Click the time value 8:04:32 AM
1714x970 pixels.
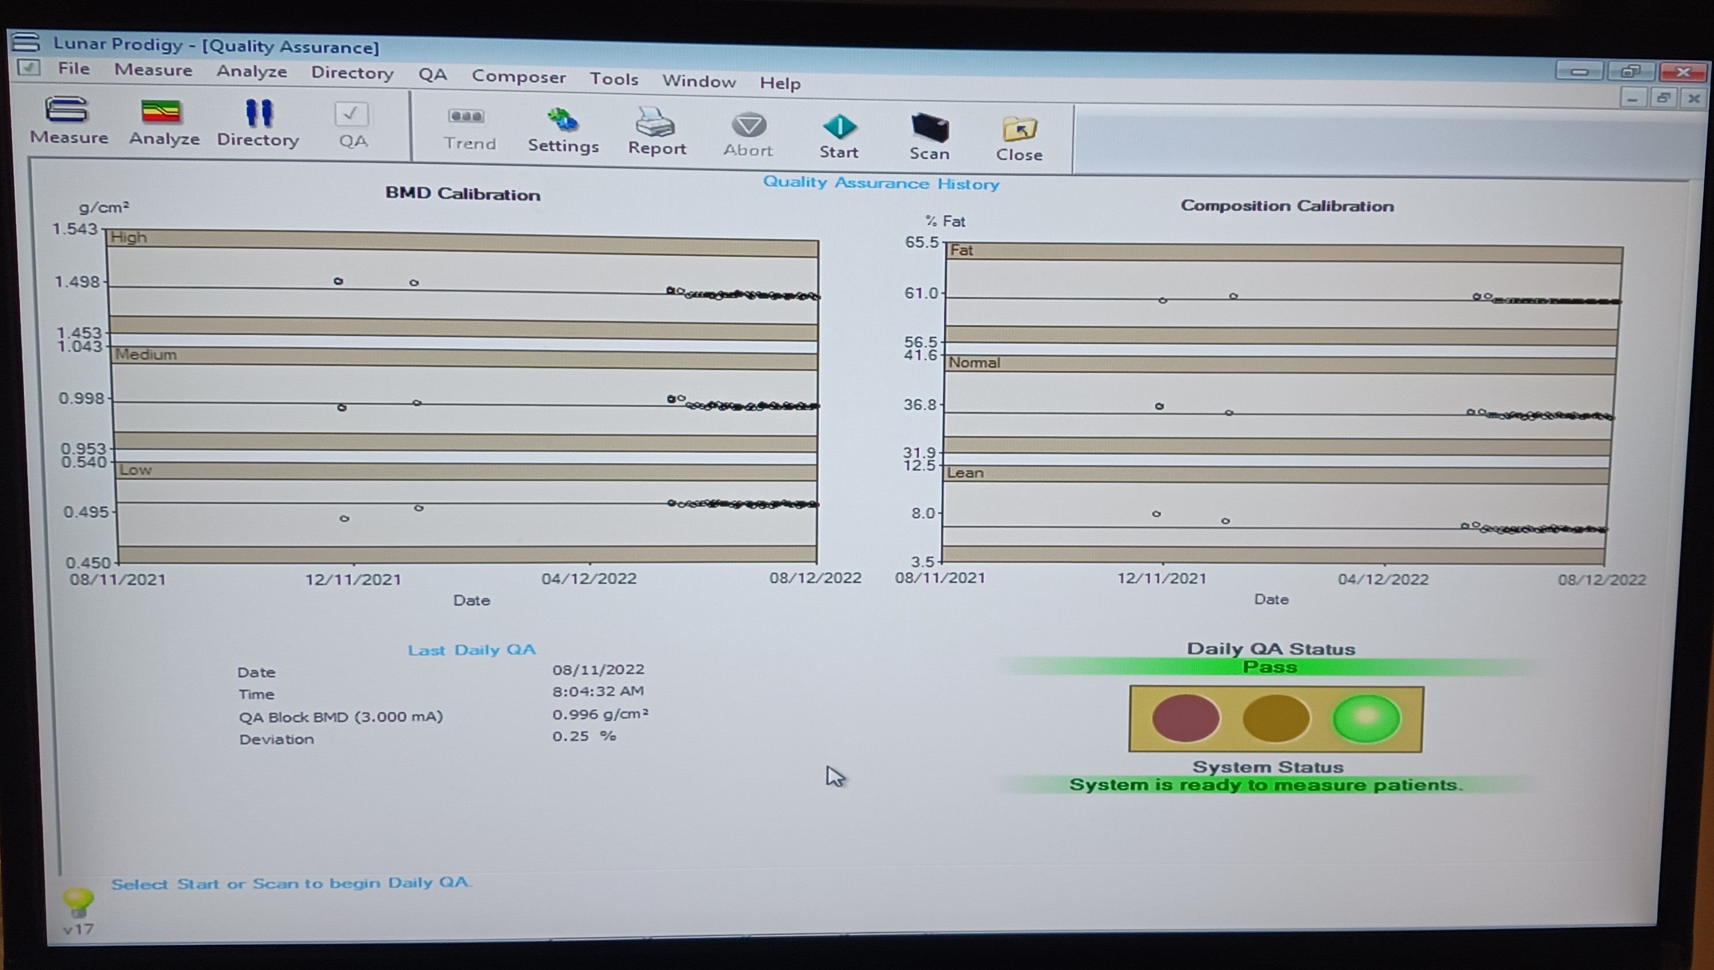pos(598,691)
